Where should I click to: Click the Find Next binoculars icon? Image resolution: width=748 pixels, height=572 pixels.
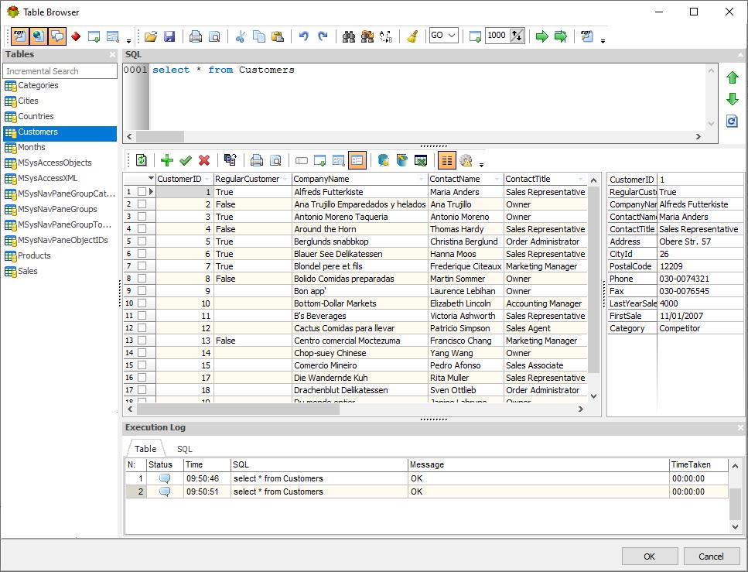pos(367,36)
